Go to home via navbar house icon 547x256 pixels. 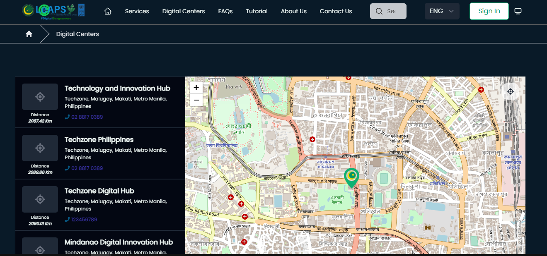(108, 11)
